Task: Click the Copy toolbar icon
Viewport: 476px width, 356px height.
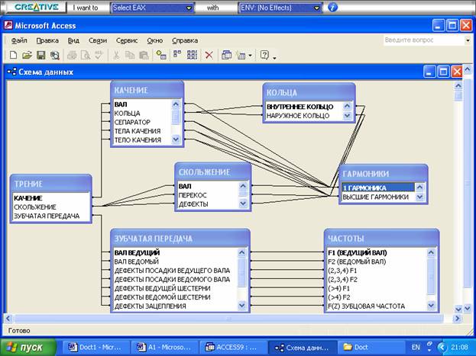Action: click(130, 55)
